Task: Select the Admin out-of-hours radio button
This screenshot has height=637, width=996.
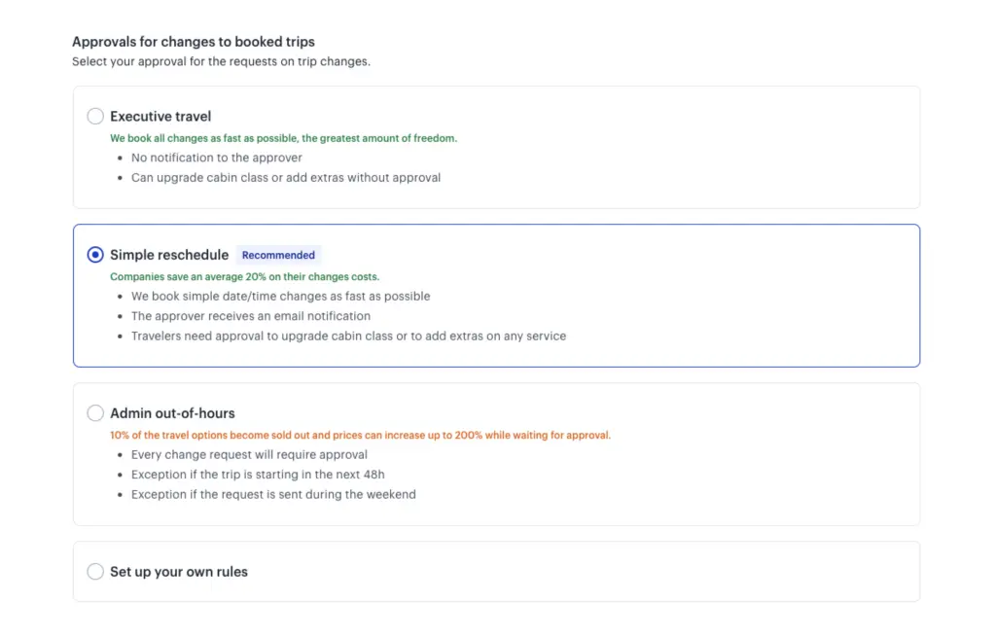Action: click(x=95, y=413)
